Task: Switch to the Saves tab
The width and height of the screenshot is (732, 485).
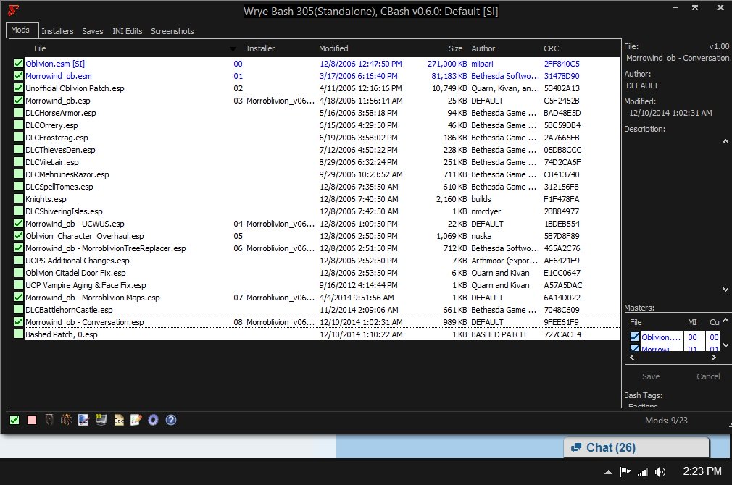Action: [93, 31]
